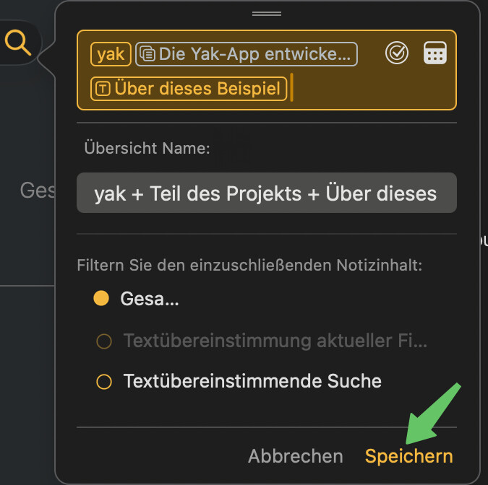The width and height of the screenshot is (488, 485).
Task: Click the partially hidden Ges text behind popover
Action: tap(38, 190)
